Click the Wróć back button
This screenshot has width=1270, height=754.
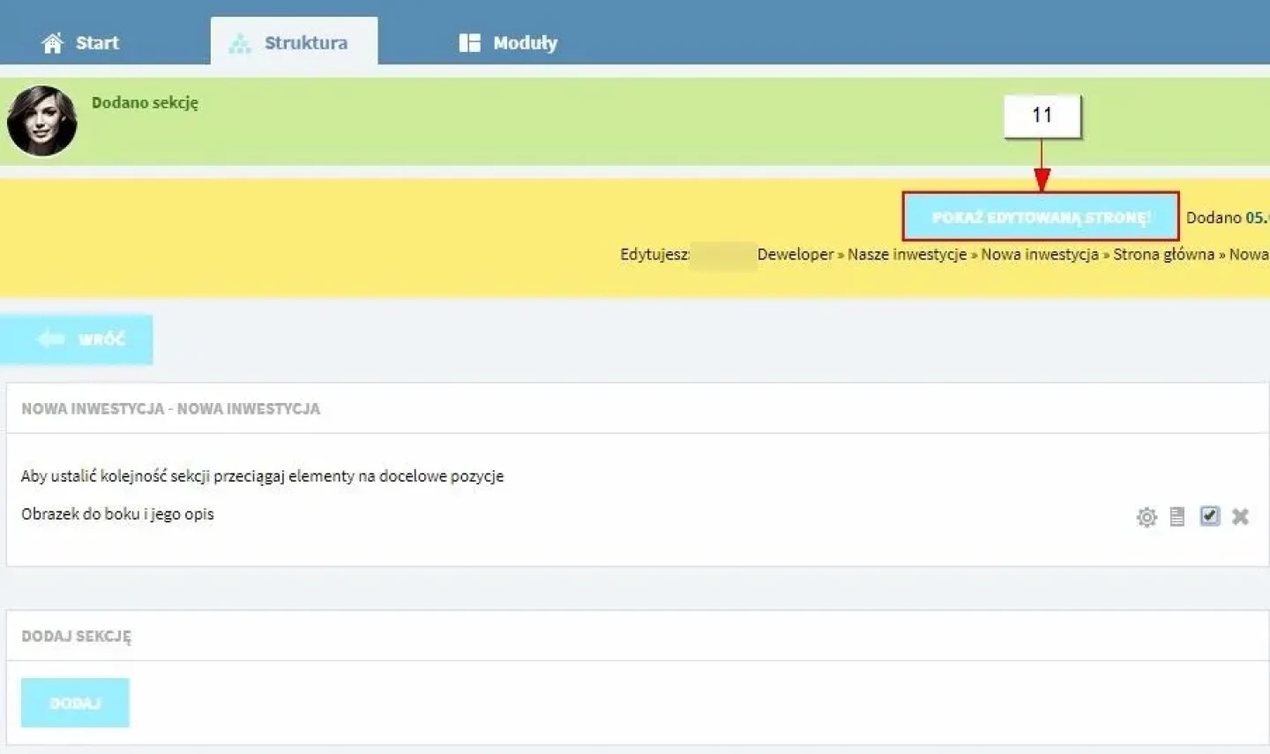click(77, 340)
